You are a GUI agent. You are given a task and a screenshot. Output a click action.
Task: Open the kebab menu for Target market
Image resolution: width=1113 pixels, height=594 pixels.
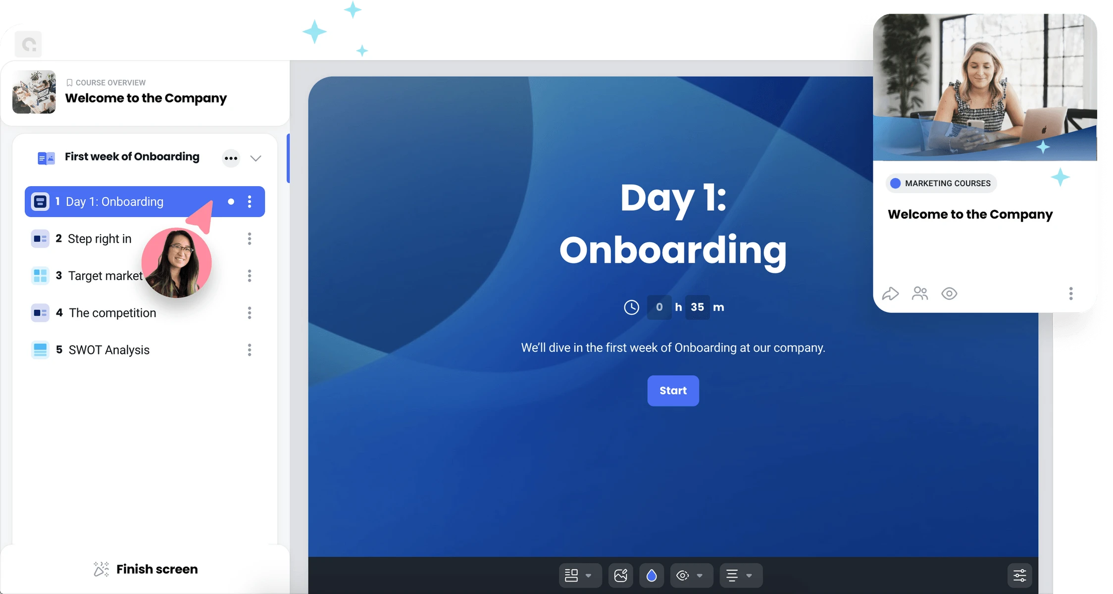tap(250, 276)
